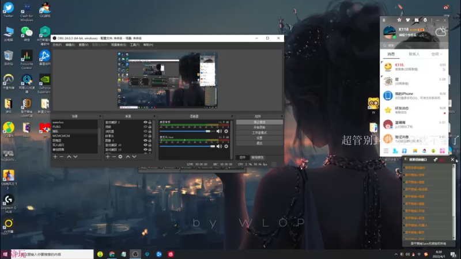The height and width of the screenshot is (259, 461).
Task: Toggle visibility of 图像 2 source
Action: (145, 140)
